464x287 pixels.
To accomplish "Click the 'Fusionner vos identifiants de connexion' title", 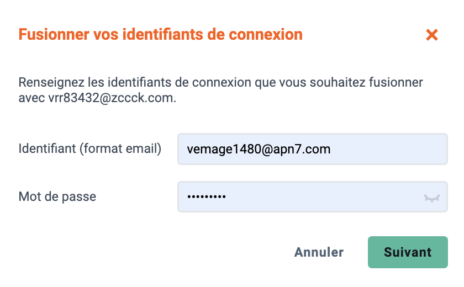I will tap(160, 34).
